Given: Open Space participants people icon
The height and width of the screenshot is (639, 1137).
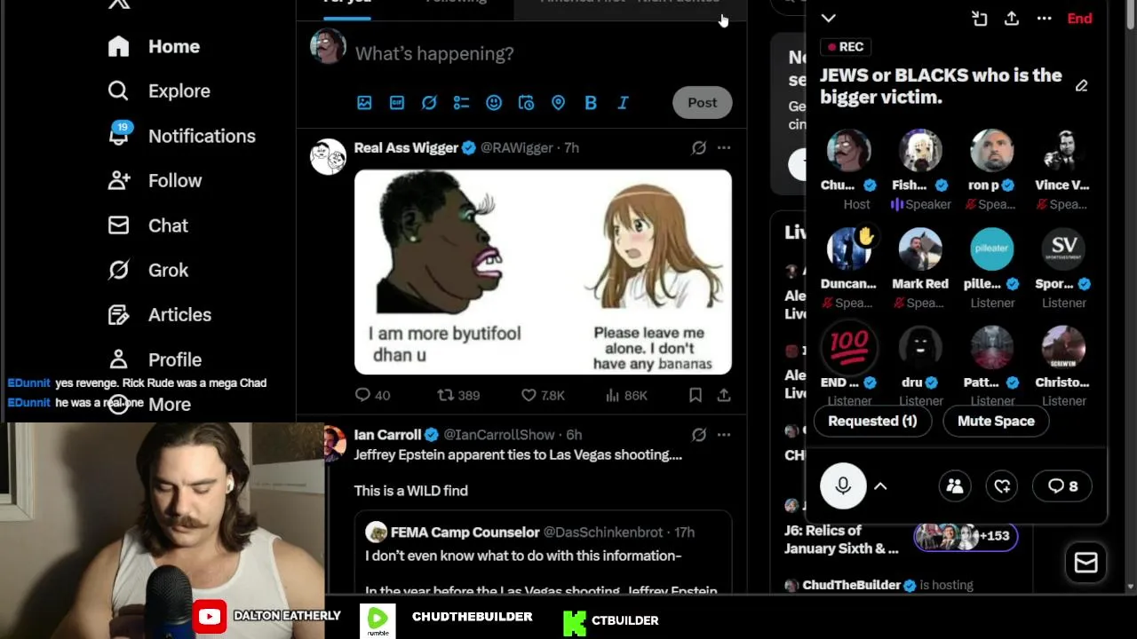Looking at the screenshot, I should 955,486.
